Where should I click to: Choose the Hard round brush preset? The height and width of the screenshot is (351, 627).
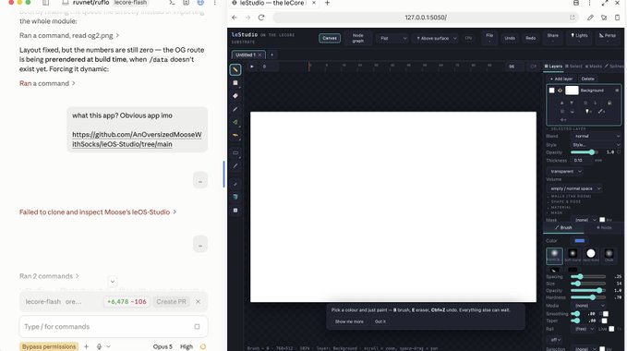591,256
